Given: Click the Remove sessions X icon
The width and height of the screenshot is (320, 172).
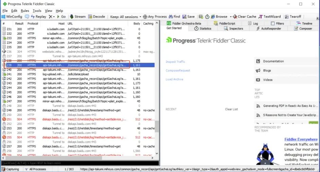Looking at the screenshot, I should [50, 17].
